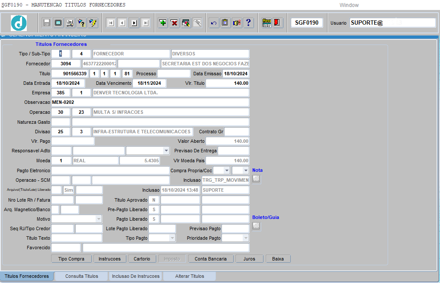This screenshot has width=440, height=283.
Task: Delete record red X icon
Action: click(174, 23)
